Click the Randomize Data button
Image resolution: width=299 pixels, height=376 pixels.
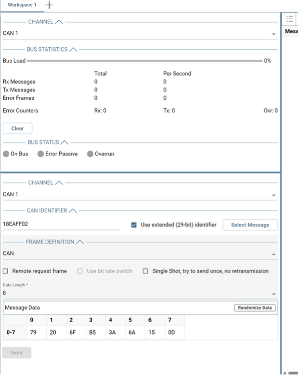pos(255,308)
